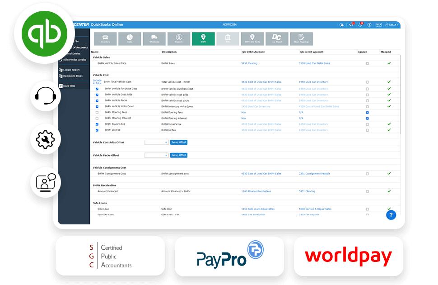Image resolution: width=438 pixels, height=285 pixels.
Task: Click the Clear Mappings icon
Action: click(301, 38)
